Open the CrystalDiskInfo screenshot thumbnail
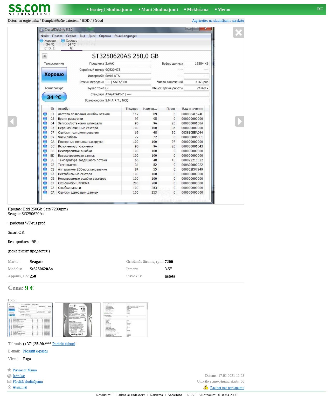The height and width of the screenshot is (396, 333). (x=30, y=320)
